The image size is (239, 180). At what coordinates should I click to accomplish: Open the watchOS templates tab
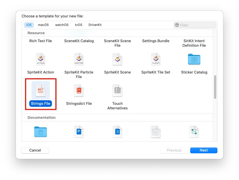click(62, 25)
